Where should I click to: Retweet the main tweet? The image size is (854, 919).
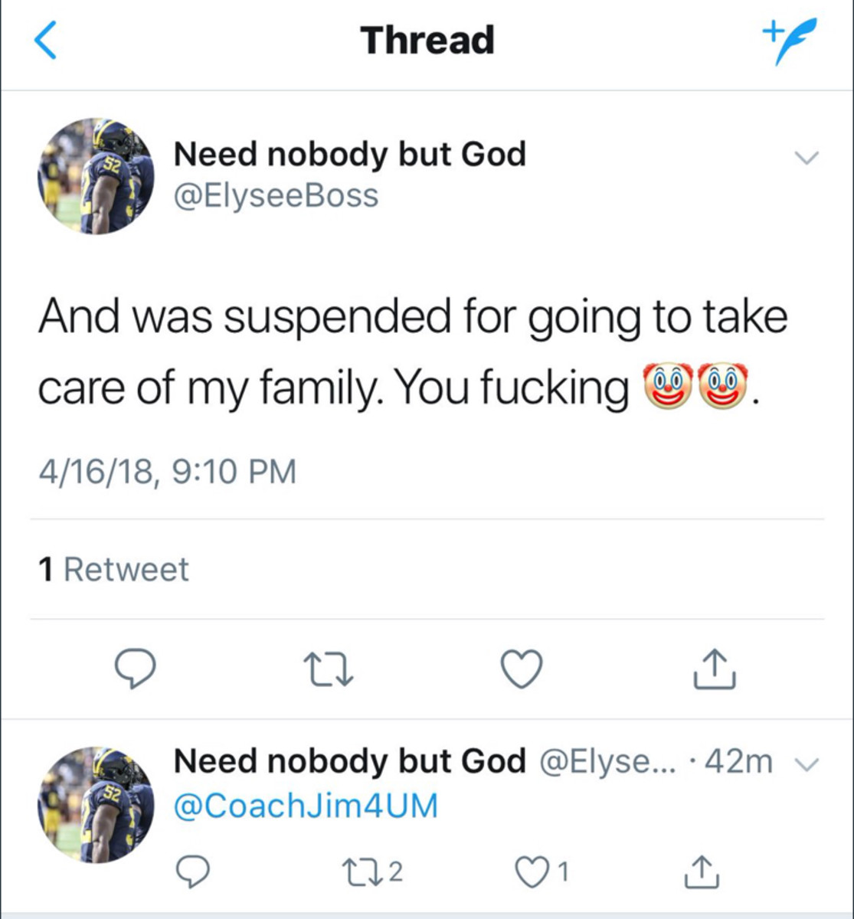click(x=328, y=669)
